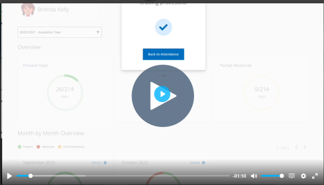This screenshot has height=185, width=324.
Task: Click the -01:10 remaining time display
Action: click(x=239, y=176)
